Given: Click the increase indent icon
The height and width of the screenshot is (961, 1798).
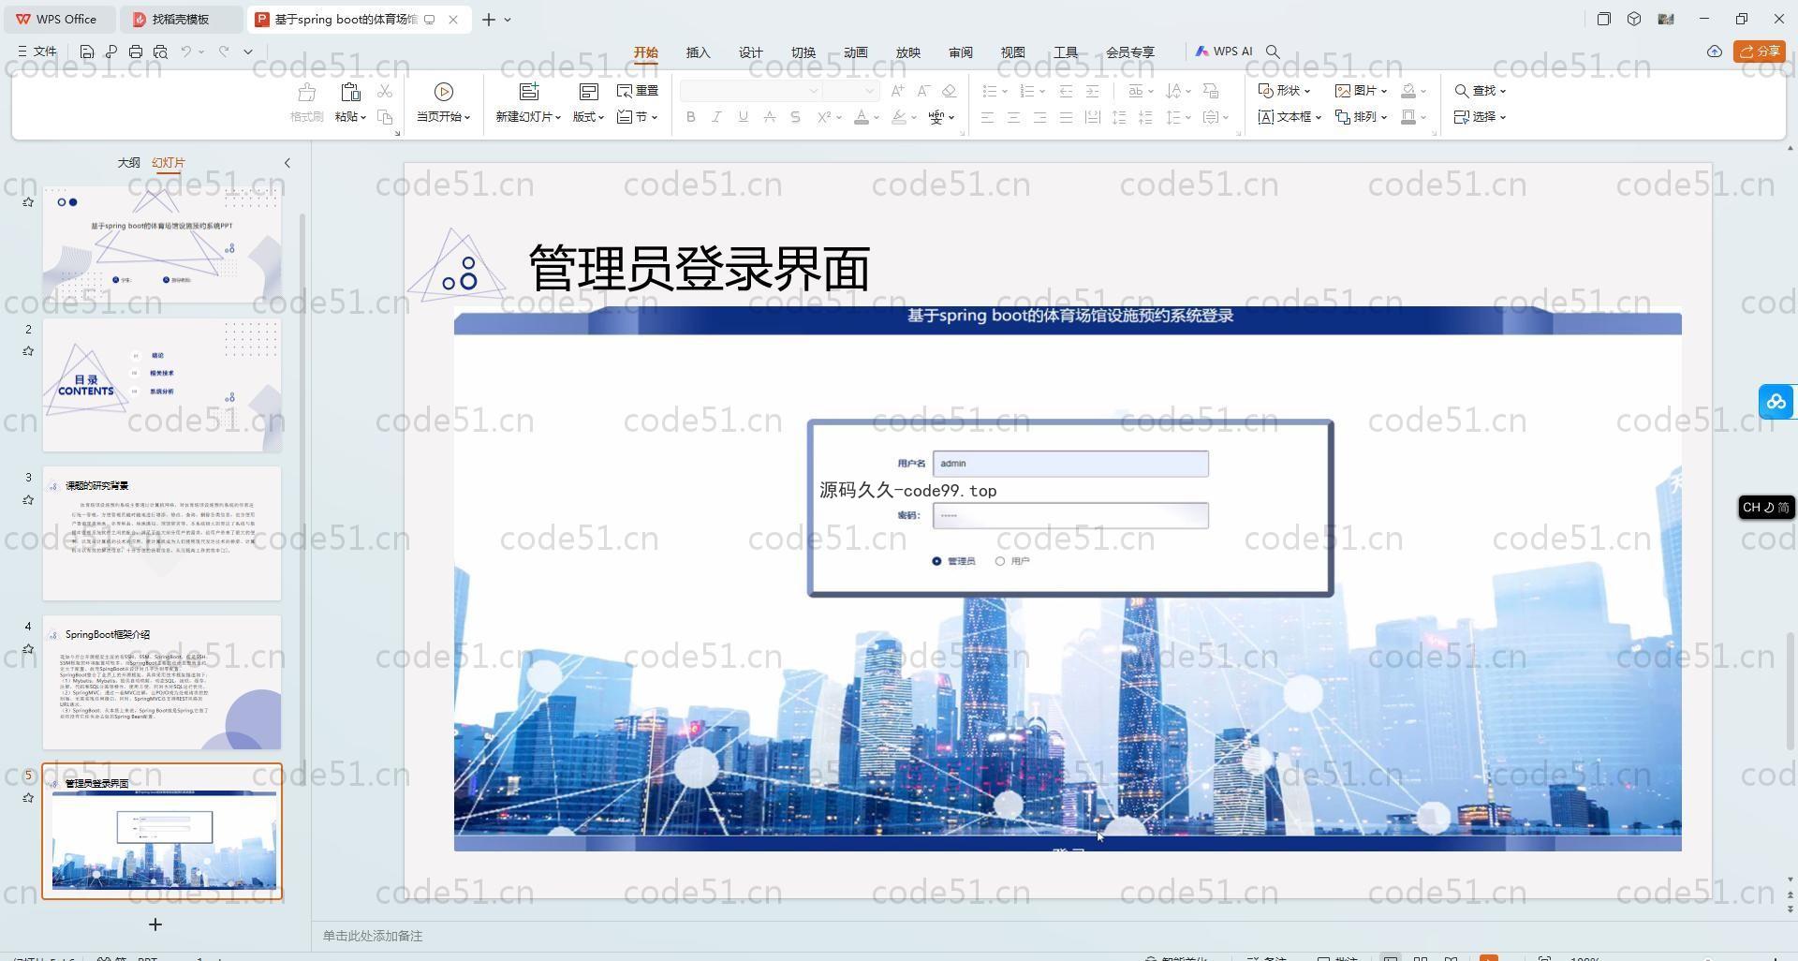Looking at the screenshot, I should point(1092,91).
